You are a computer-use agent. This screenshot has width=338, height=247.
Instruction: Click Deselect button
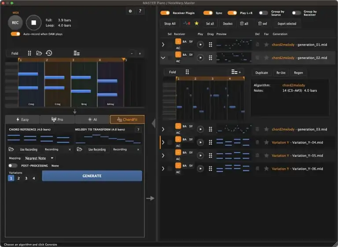pos(228,24)
